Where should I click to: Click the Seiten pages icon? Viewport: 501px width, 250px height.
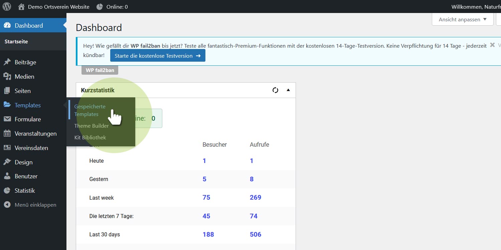click(x=7, y=91)
